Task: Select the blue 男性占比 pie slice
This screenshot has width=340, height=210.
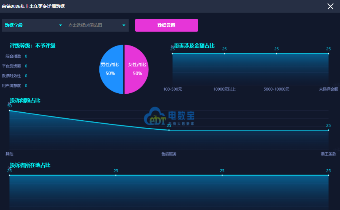Action: [x=111, y=69]
